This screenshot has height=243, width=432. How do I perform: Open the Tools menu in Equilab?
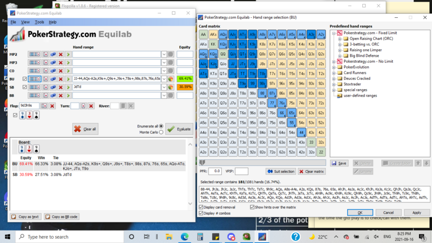39,22
